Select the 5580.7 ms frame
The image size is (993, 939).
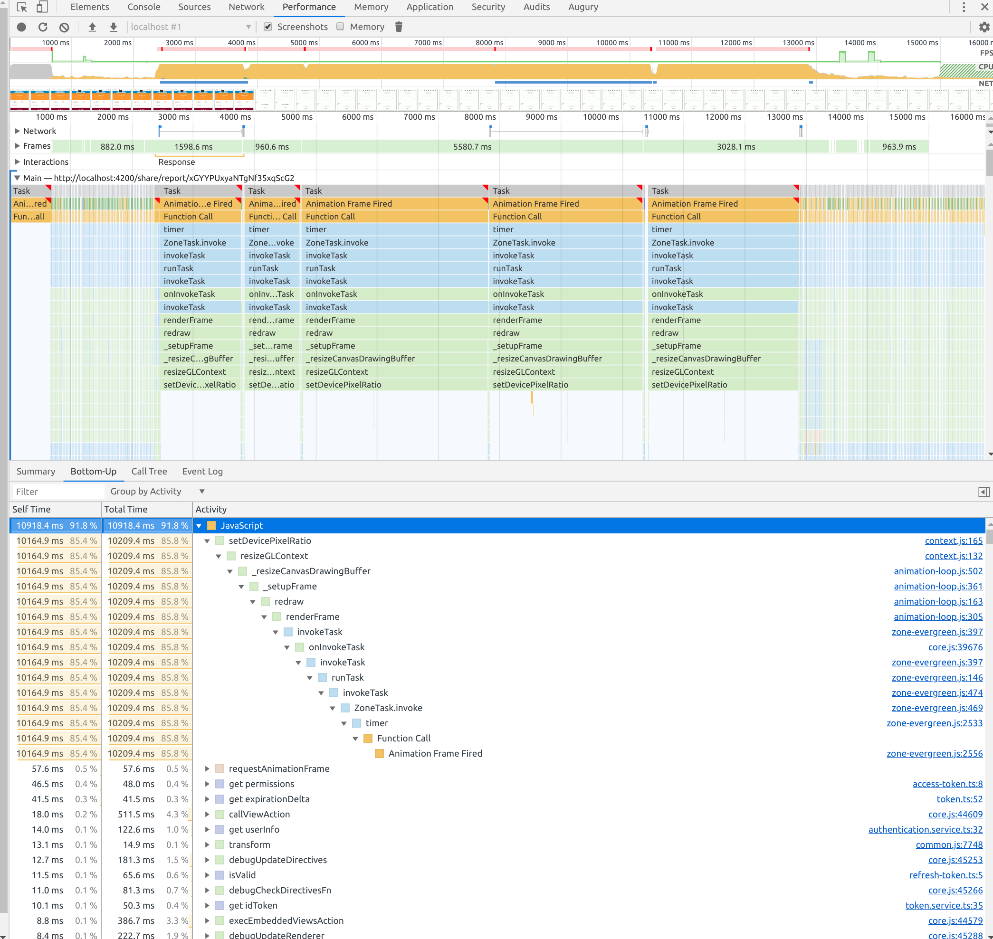472,147
